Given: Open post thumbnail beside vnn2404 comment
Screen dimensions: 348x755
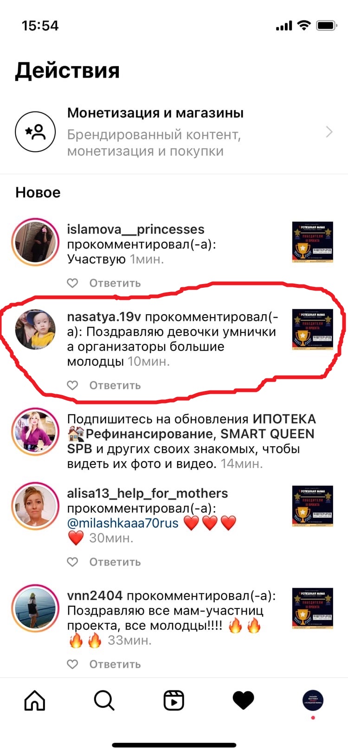Looking at the screenshot, I should [313, 609].
